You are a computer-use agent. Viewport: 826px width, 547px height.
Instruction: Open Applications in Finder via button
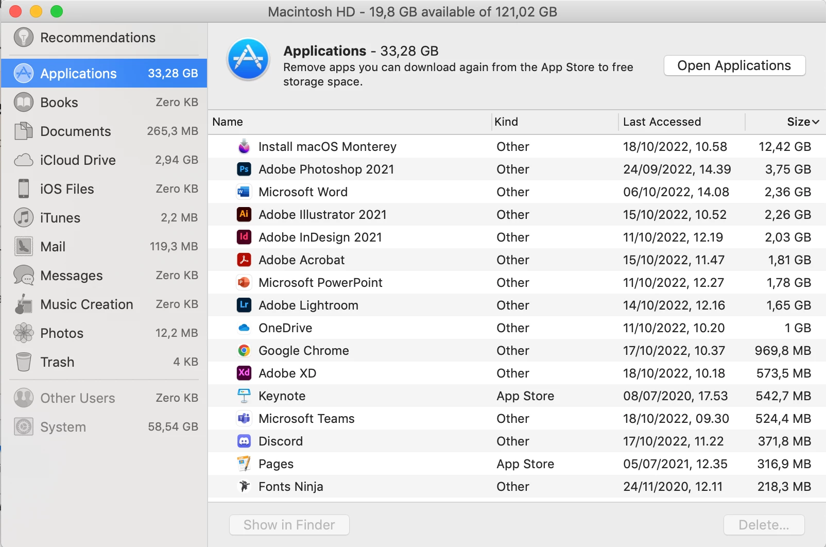734,65
